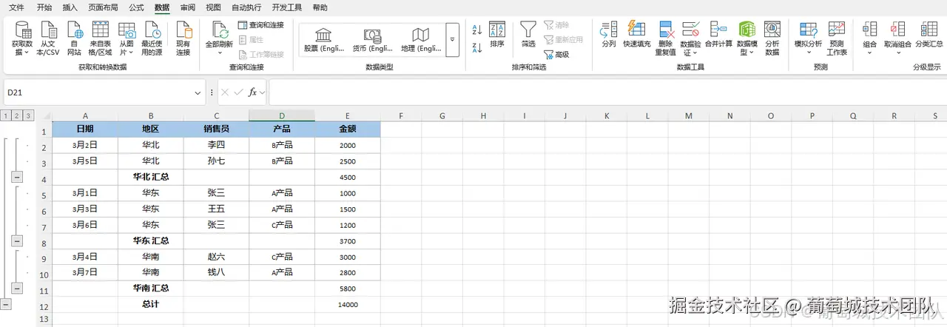Switch to the 公式 tab
The image size is (947, 327).
(x=137, y=7)
